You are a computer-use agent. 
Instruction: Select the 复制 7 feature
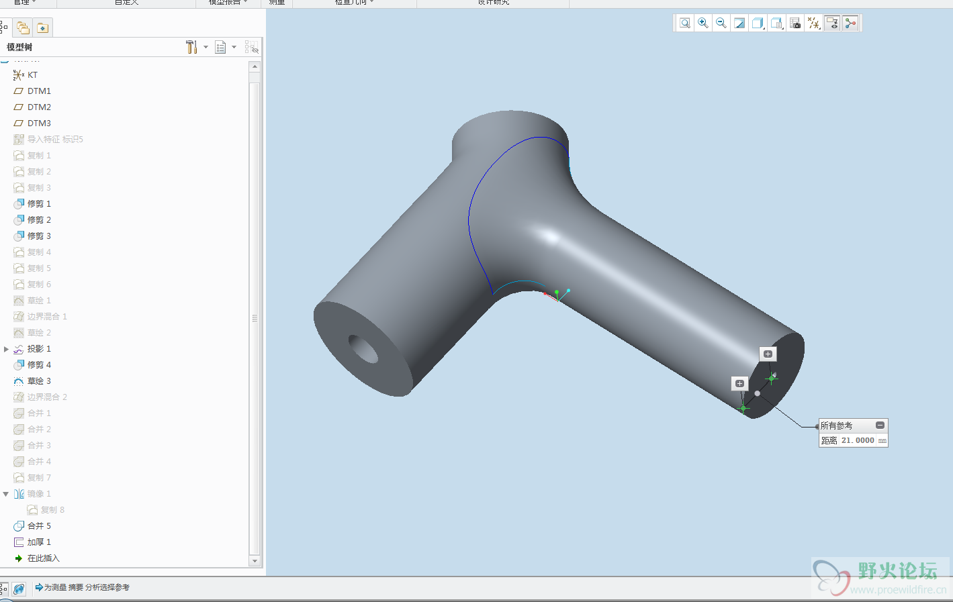(32, 478)
